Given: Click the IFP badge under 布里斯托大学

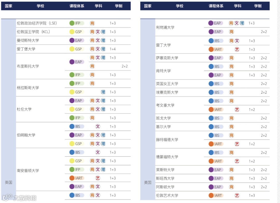Looking at the screenshot, I should pos(76,75).
